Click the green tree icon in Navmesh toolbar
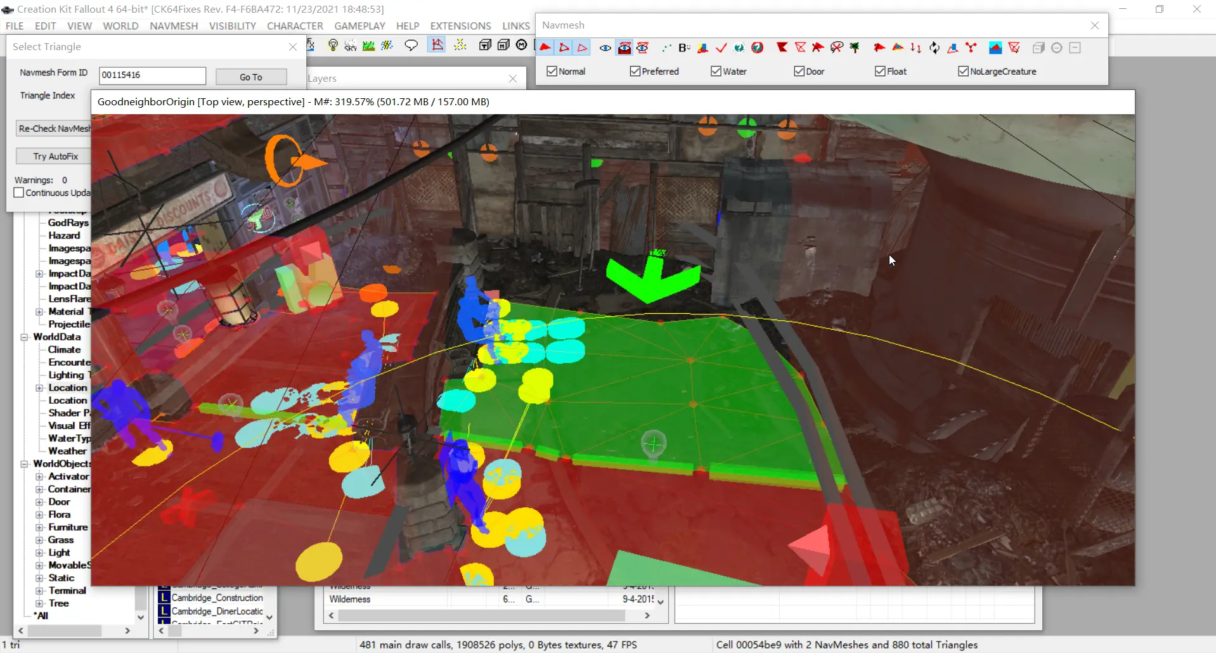 coord(855,48)
